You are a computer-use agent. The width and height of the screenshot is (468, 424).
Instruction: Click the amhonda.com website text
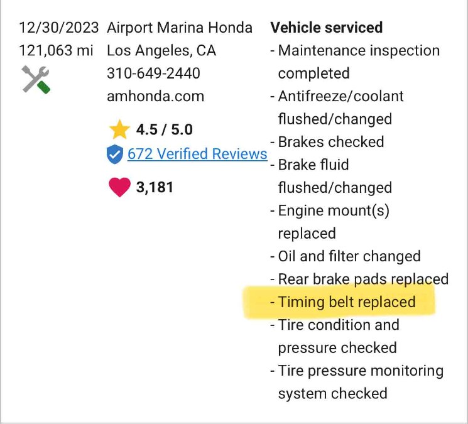[x=156, y=96]
